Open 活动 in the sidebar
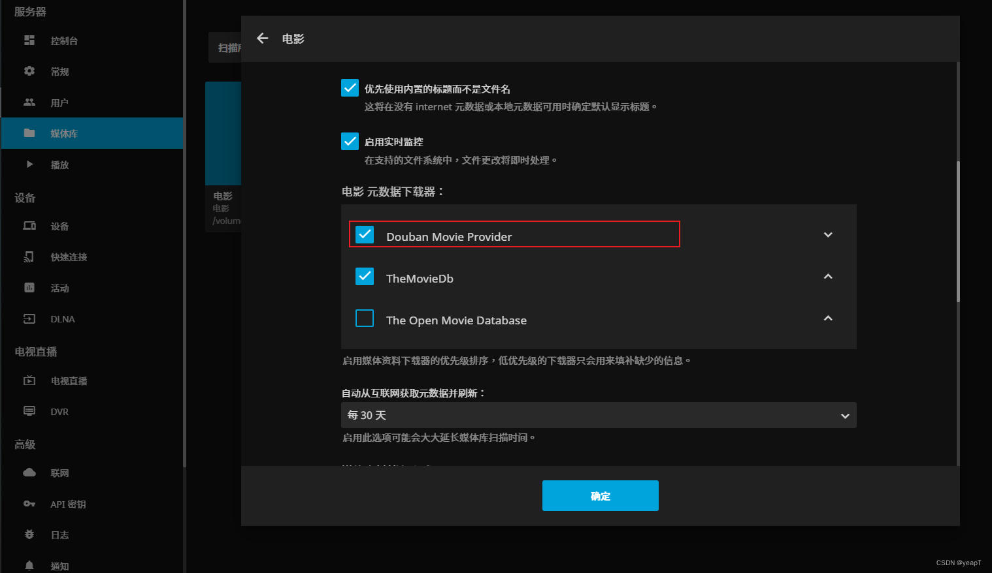992x573 pixels. click(x=92, y=288)
